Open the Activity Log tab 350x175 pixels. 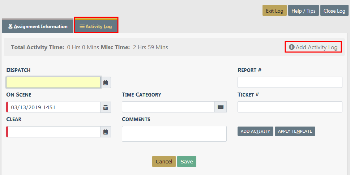pos(96,26)
